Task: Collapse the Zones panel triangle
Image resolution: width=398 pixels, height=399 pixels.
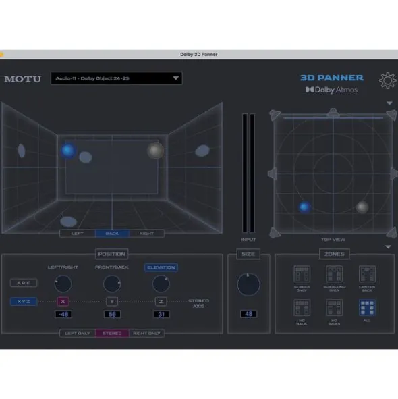Action: pyautogui.click(x=388, y=247)
